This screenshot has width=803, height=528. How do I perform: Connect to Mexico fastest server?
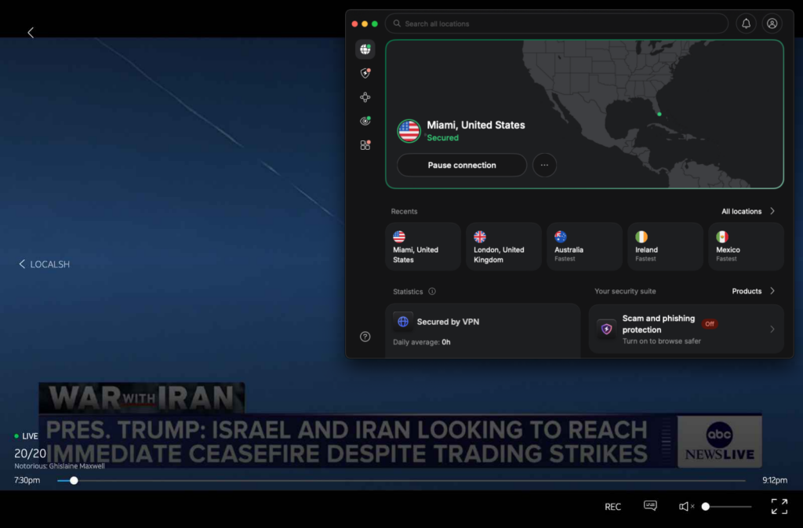pyautogui.click(x=747, y=246)
